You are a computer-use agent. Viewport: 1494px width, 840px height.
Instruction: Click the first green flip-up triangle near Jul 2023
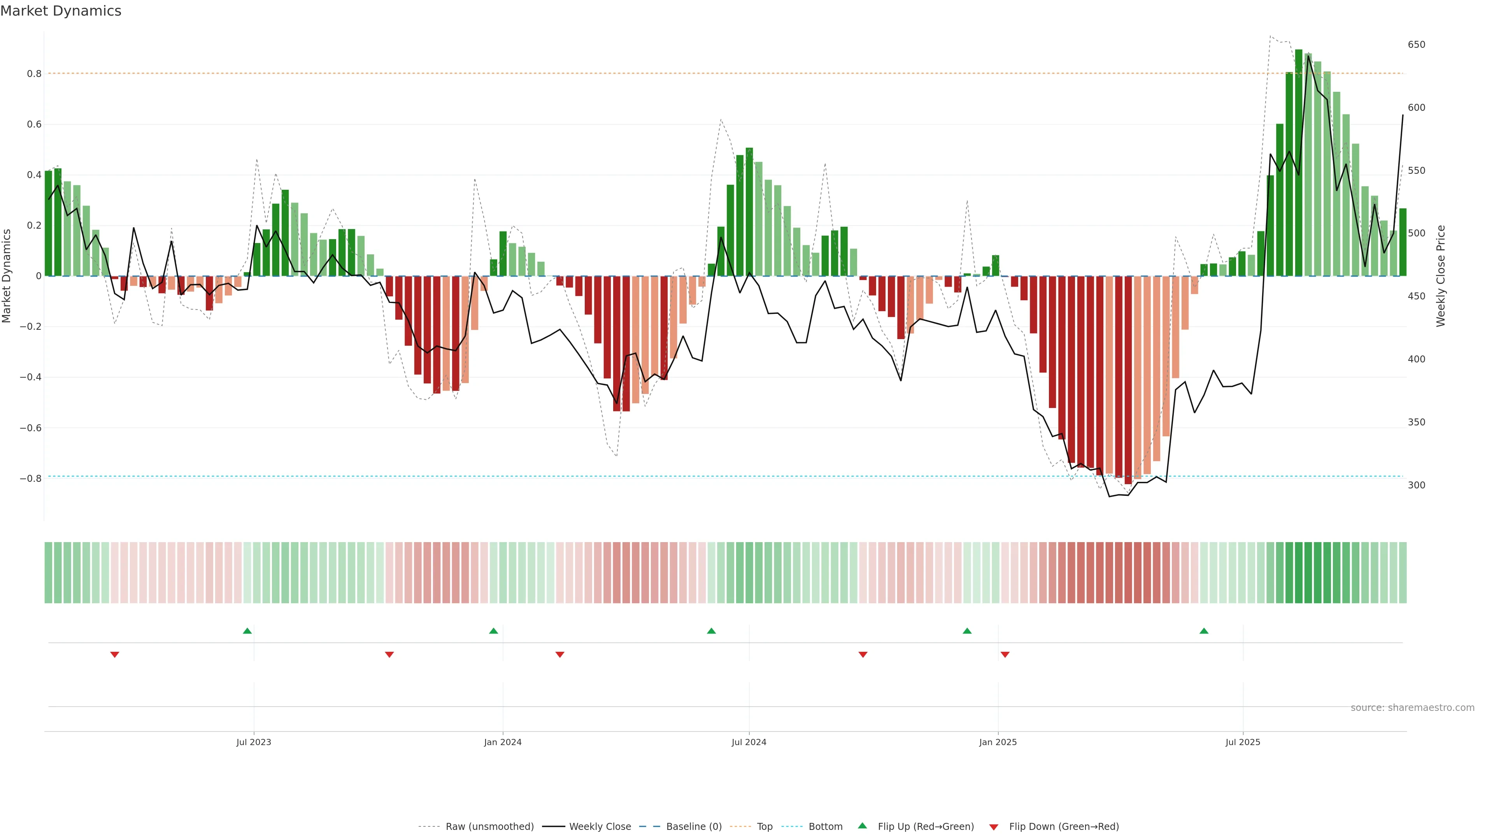tap(247, 631)
